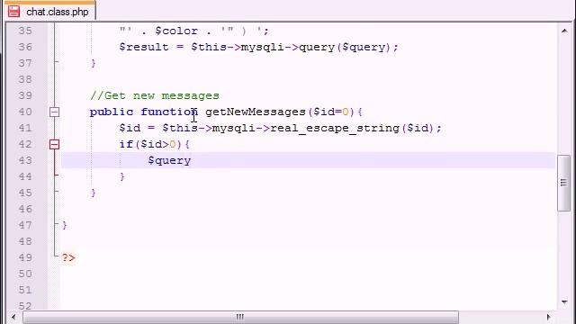Click '$query' text on line 43
Image resolution: width=576 pixels, height=324 pixels.
tap(169, 161)
